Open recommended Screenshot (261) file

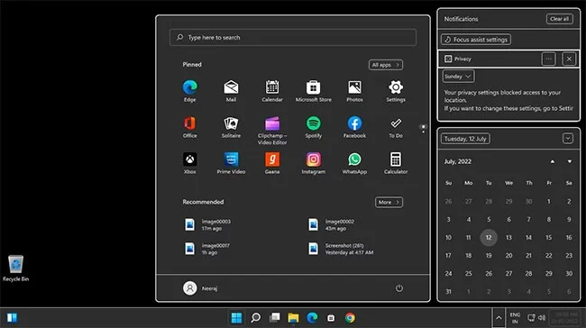(341, 249)
